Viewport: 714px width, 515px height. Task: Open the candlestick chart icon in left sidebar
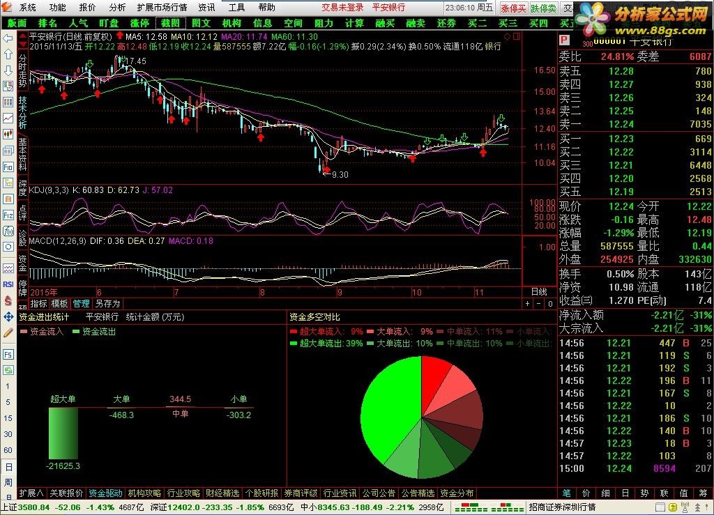click(8, 134)
